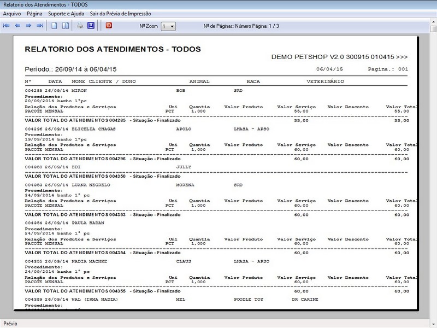Go to the previous page arrow

point(17,26)
